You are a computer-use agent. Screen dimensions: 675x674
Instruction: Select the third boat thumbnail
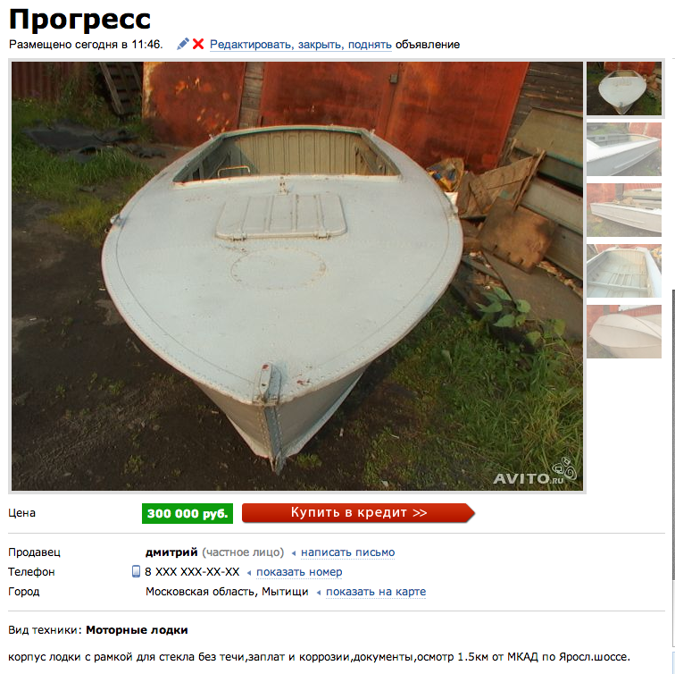coord(624,210)
